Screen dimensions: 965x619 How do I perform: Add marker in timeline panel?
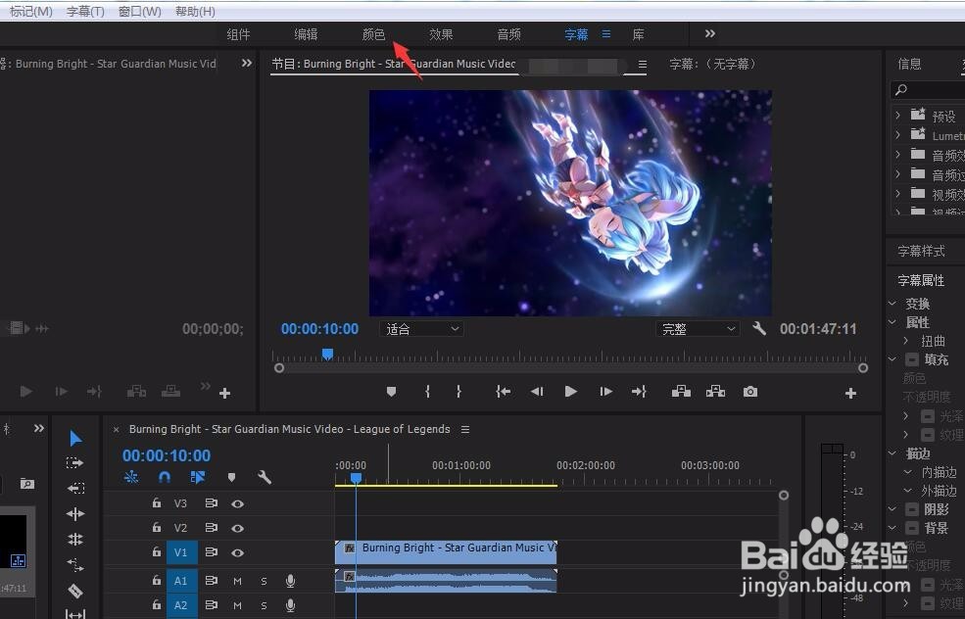pos(231,478)
